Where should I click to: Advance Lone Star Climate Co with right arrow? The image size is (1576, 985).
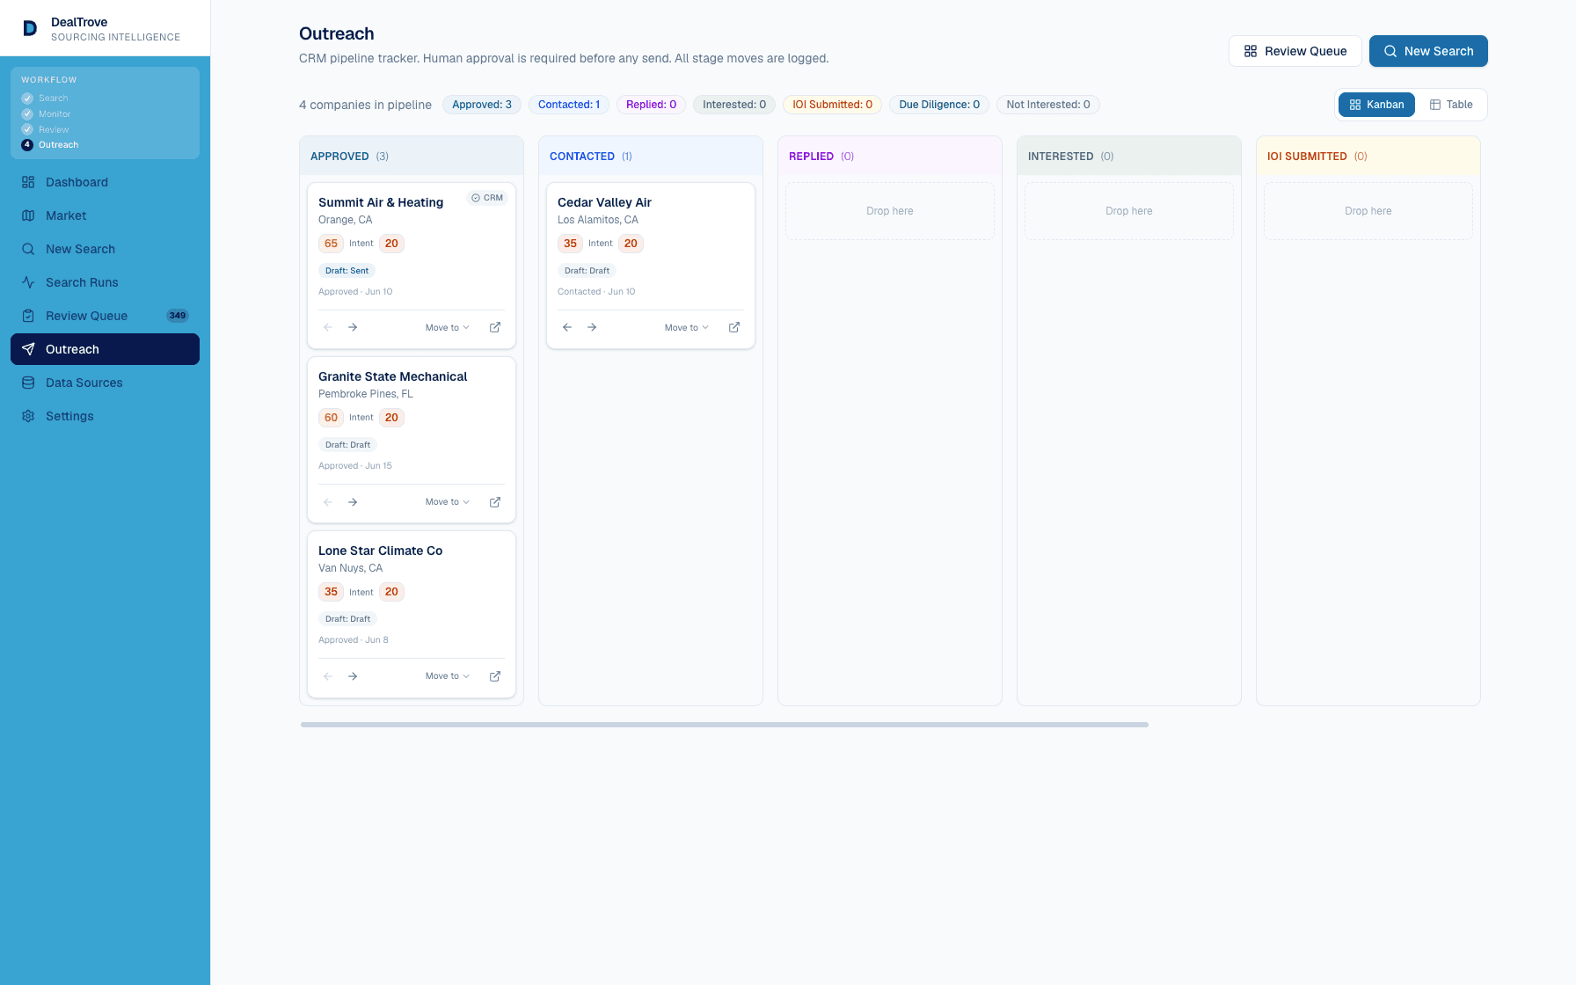[x=353, y=676]
